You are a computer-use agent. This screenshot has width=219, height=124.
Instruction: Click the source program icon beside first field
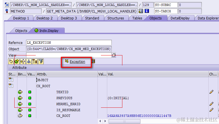click(x=7, y=5)
